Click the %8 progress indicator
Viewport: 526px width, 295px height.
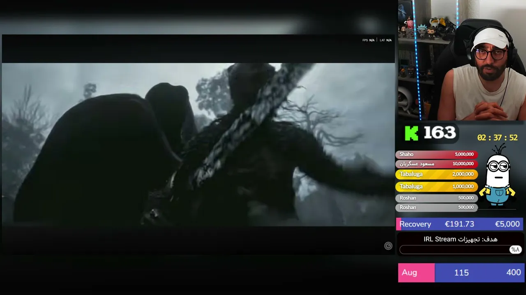click(515, 250)
